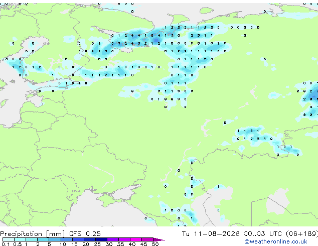This screenshot has width=318, height=246.
Task: Click the '20' legend scale label
Action: pos(86,244)
